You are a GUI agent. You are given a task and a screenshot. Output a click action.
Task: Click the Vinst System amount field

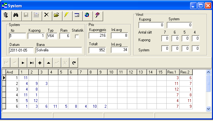click(x=179, y=25)
